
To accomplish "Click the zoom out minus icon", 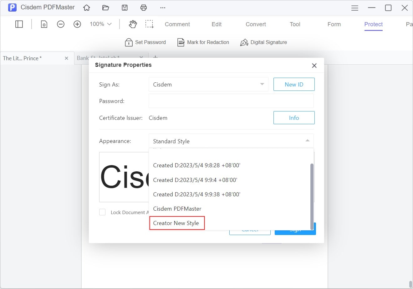I will (61, 24).
